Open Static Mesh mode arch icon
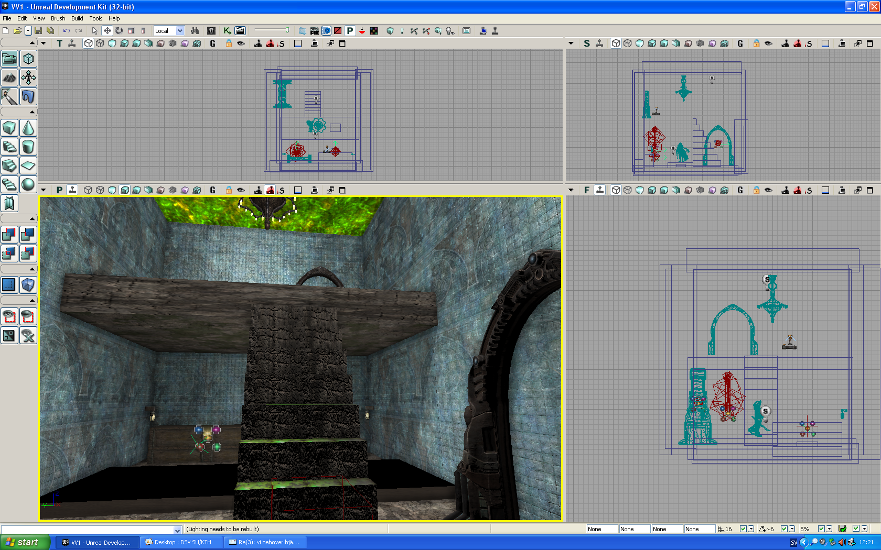Screen dimensions: 881x550 tap(28, 96)
